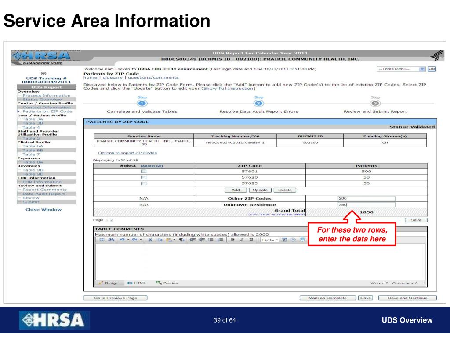Click the Step 1 circle icon
This screenshot has width=450, height=337.
[142, 104]
